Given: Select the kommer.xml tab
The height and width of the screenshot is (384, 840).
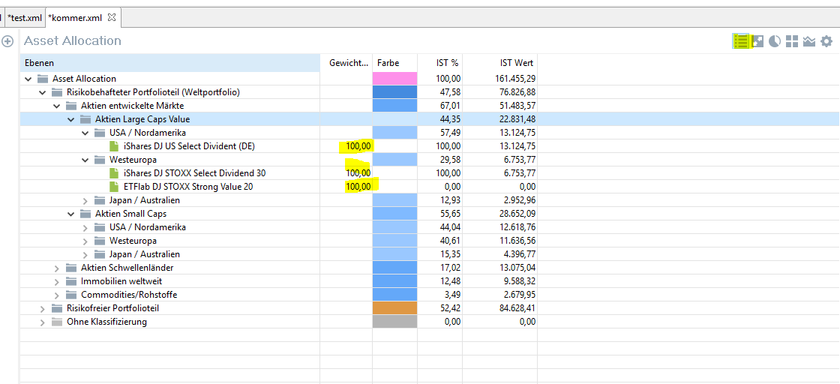Looking at the screenshot, I should pyautogui.click(x=76, y=16).
